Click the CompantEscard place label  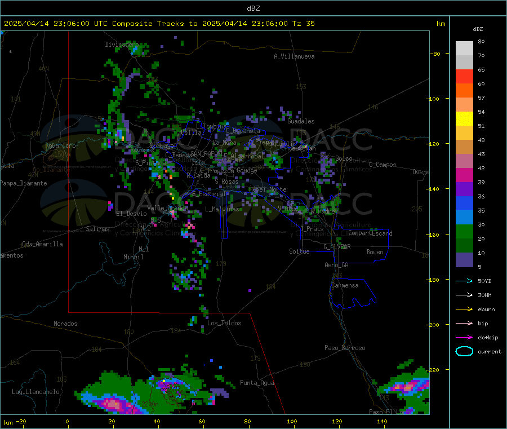(370, 233)
